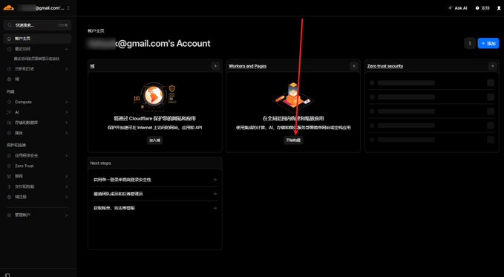Click the blue 添加 button
Image resolution: width=504 pixels, height=277 pixels.
click(x=488, y=43)
